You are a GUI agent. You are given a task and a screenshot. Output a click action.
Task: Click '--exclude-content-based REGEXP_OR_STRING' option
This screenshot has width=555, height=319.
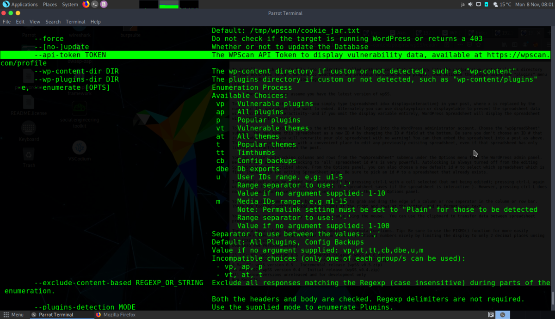click(x=119, y=282)
